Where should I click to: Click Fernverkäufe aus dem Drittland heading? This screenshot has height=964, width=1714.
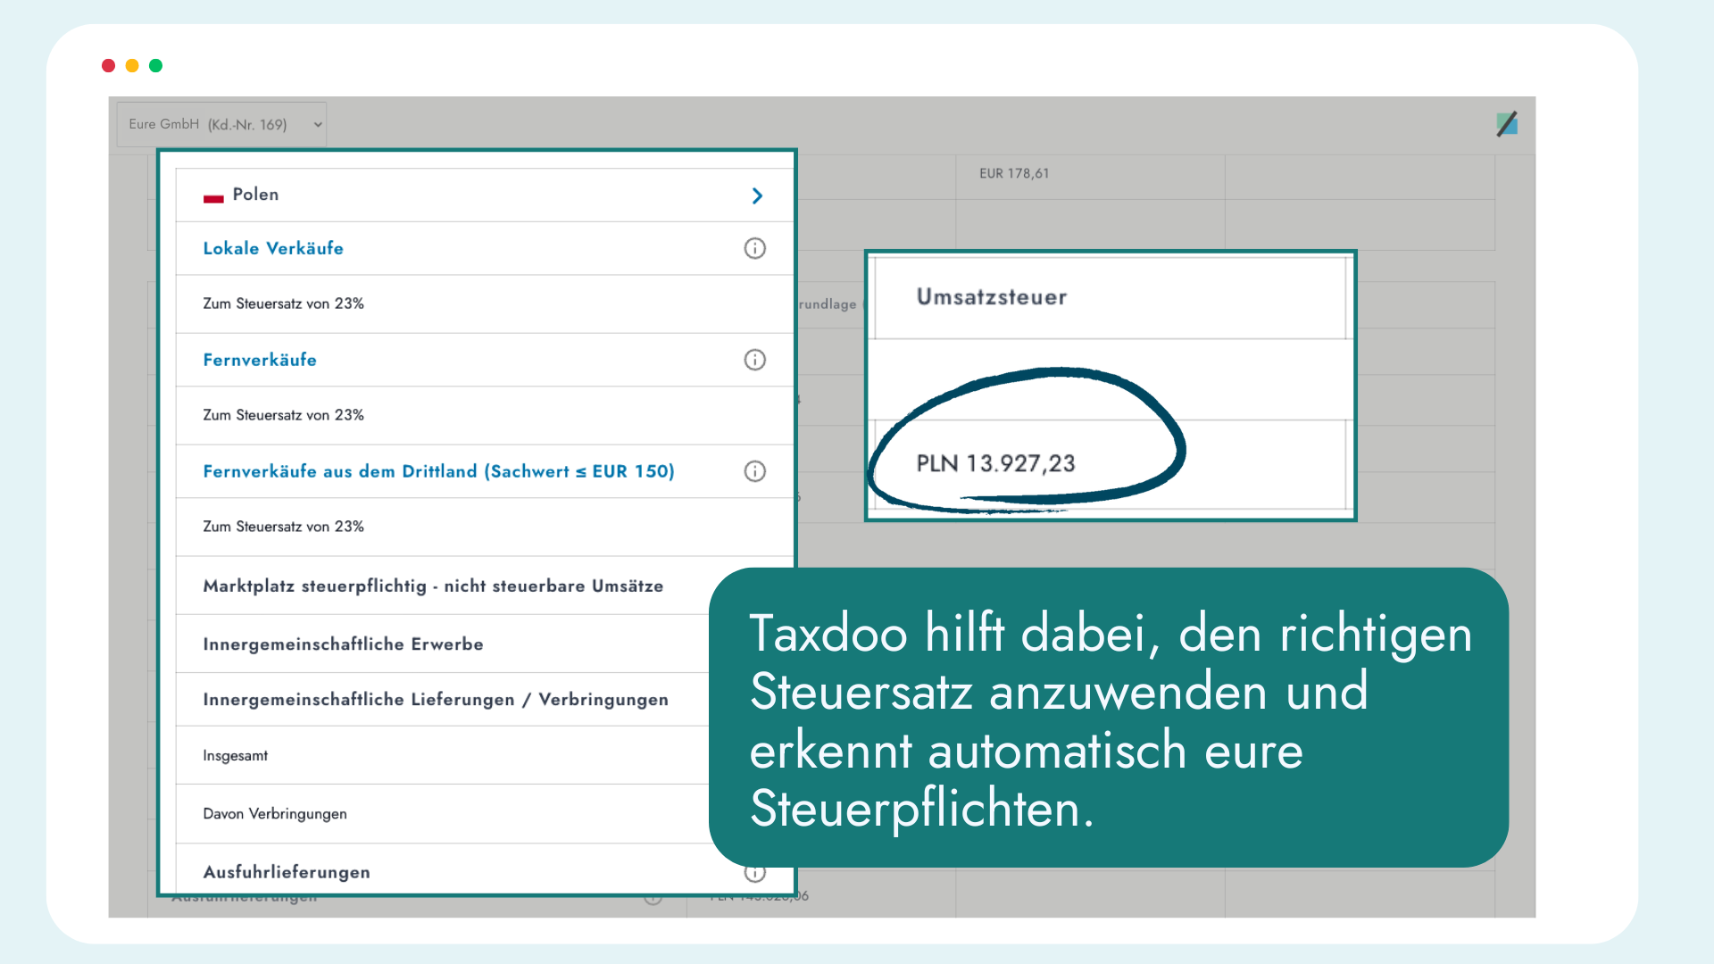coord(438,471)
